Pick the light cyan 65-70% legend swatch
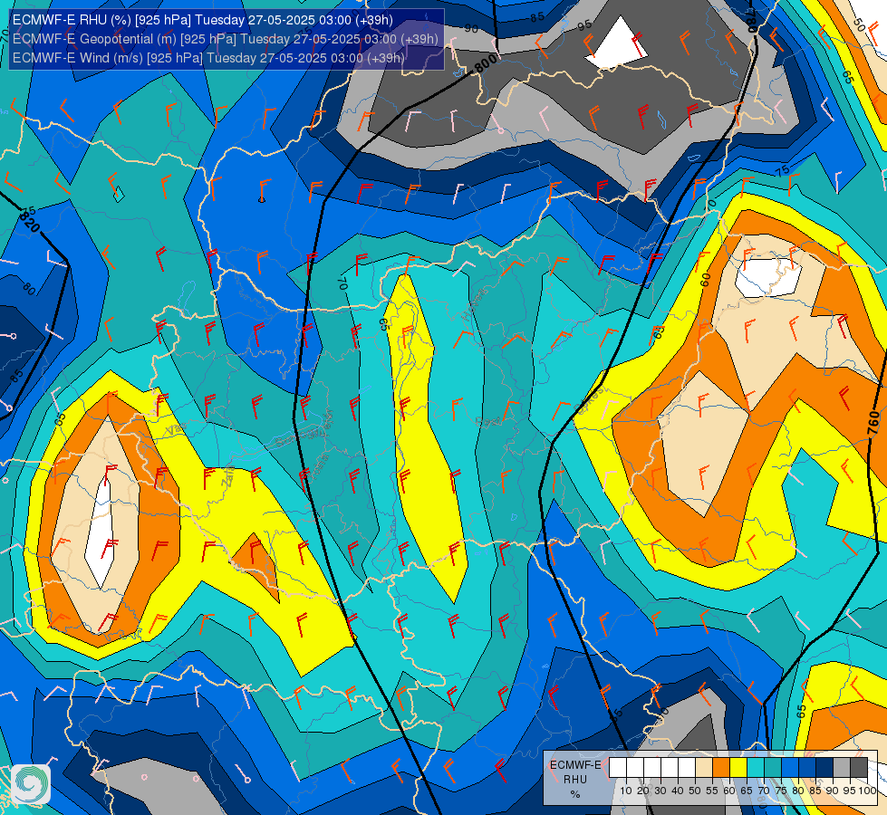Viewport: 887px width, 815px height. pos(756,767)
